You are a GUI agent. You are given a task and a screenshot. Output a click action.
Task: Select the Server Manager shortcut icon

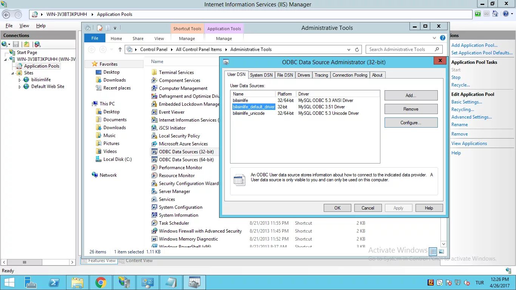154,191
